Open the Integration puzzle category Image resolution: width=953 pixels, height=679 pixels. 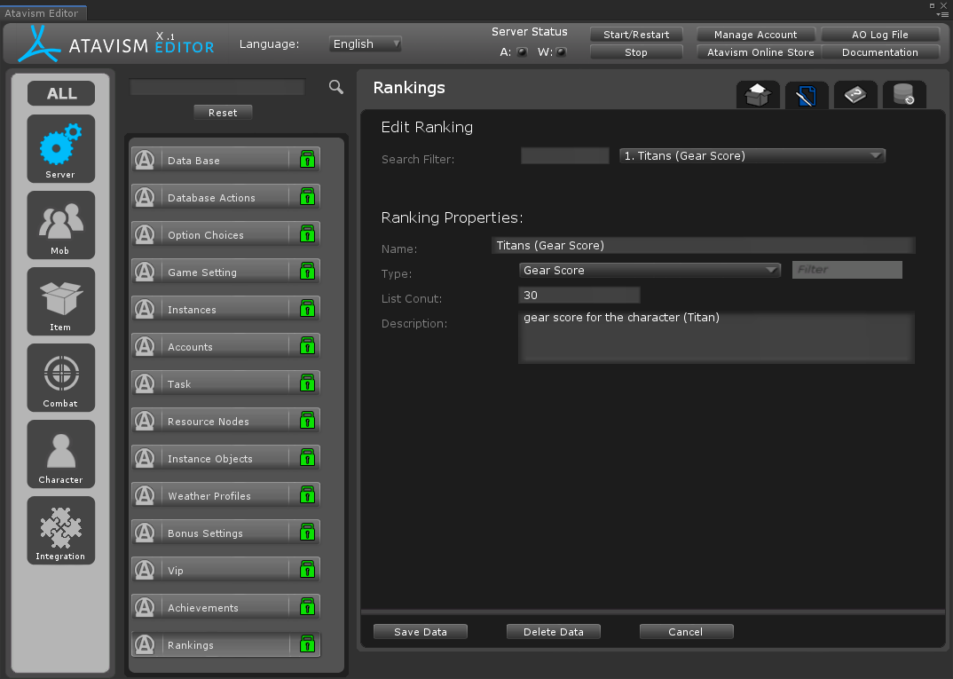coord(60,529)
